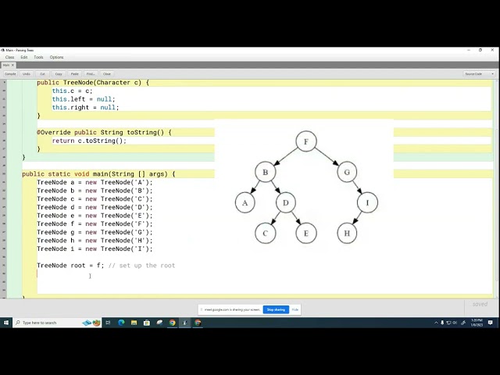Click the Cut toolbar button
The height and width of the screenshot is (375, 500).
tap(42, 74)
